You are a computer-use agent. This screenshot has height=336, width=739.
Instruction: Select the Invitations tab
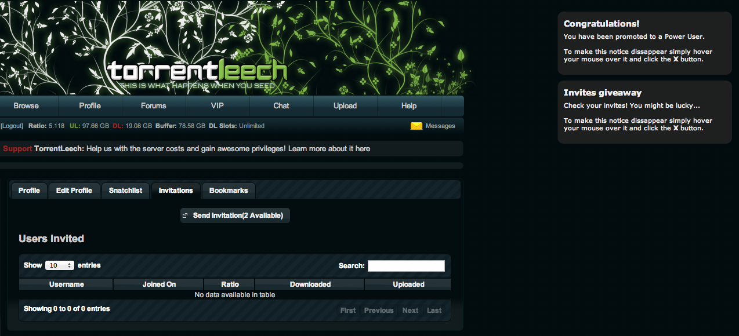tap(176, 191)
